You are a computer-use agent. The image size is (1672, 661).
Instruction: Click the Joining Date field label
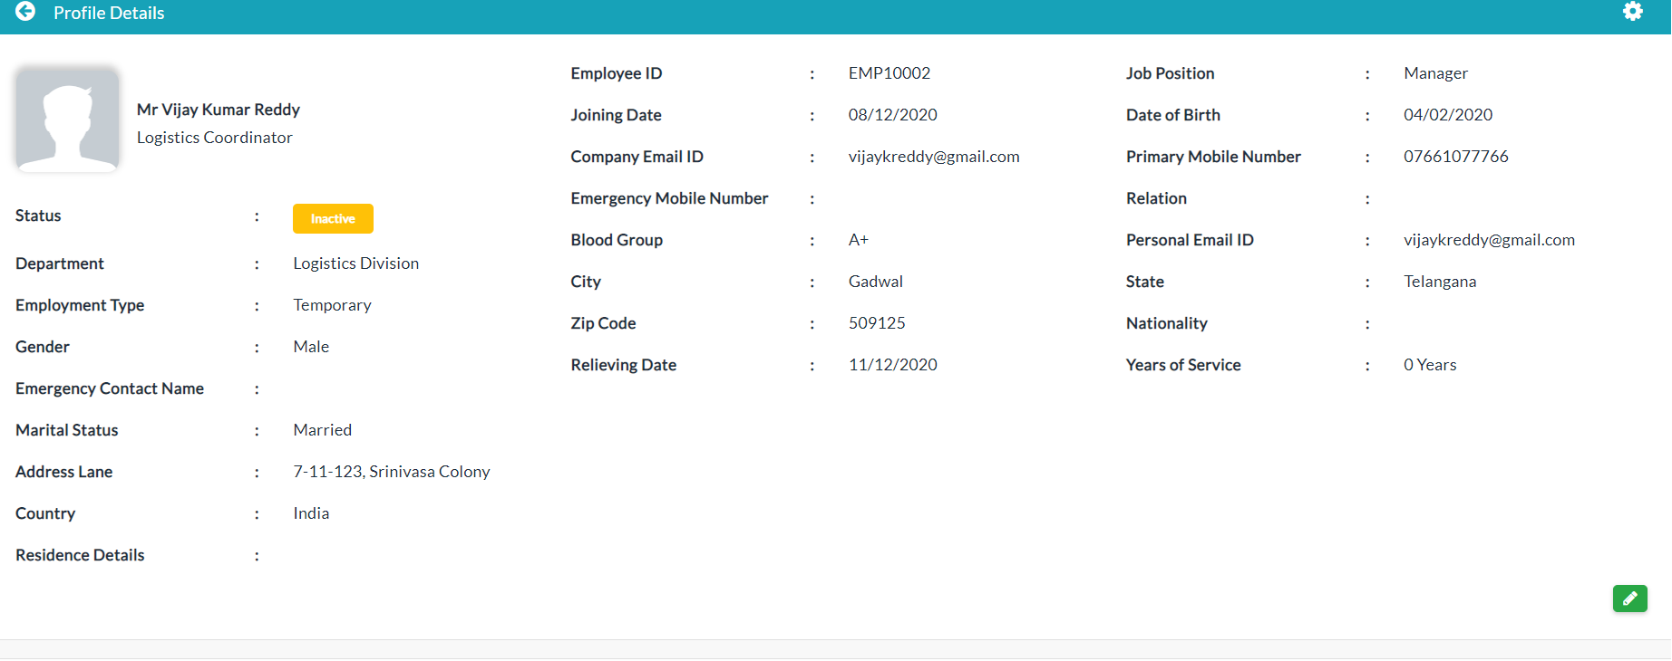tap(617, 115)
